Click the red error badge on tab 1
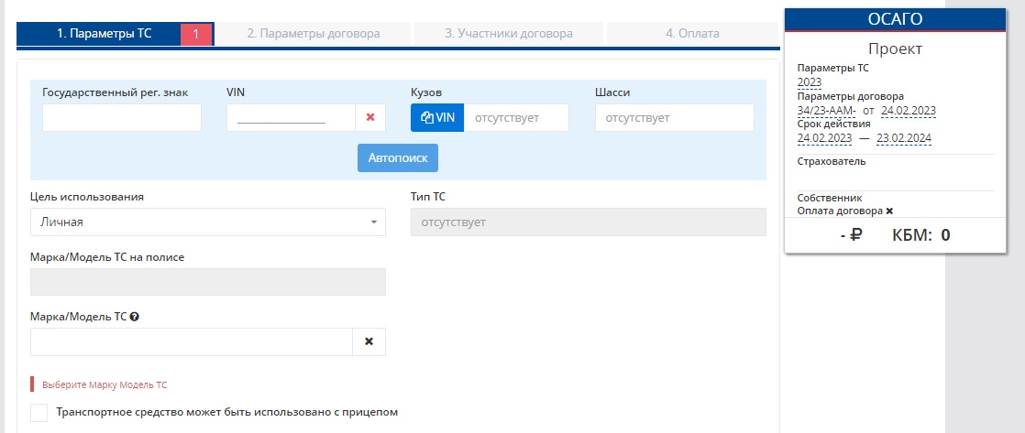This screenshot has height=433, width=1025. 196,34
